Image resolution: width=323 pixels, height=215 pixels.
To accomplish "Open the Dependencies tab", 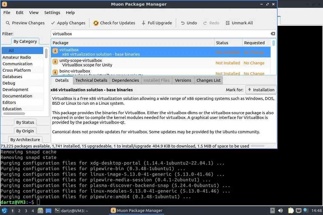I will click(x=125, y=80).
